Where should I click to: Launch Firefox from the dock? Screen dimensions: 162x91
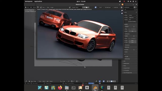point(60,88)
